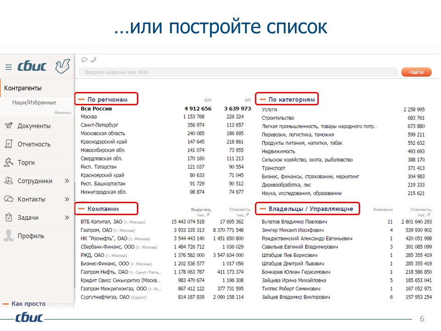The image size is (441, 331).
Task: Click the orange Найти button
Action: coord(416,72)
